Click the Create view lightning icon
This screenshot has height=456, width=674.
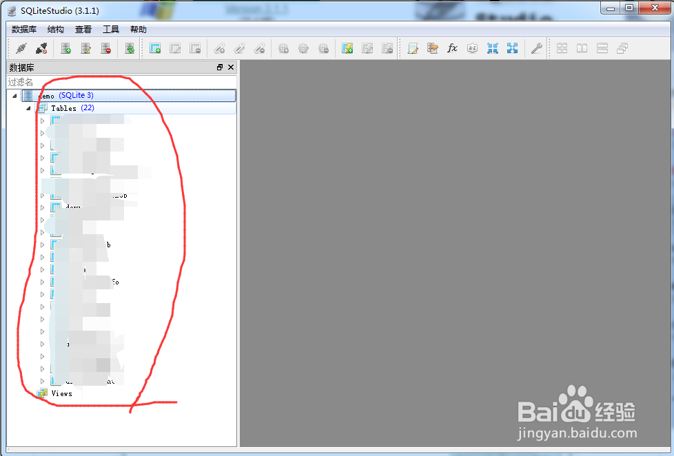[347, 48]
